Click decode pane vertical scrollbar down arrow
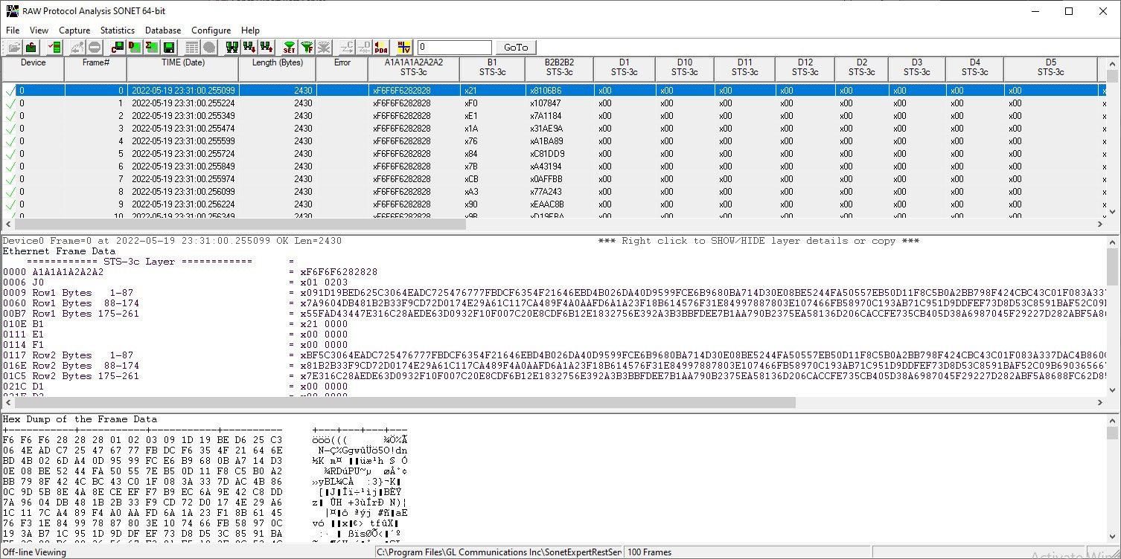 point(1112,391)
